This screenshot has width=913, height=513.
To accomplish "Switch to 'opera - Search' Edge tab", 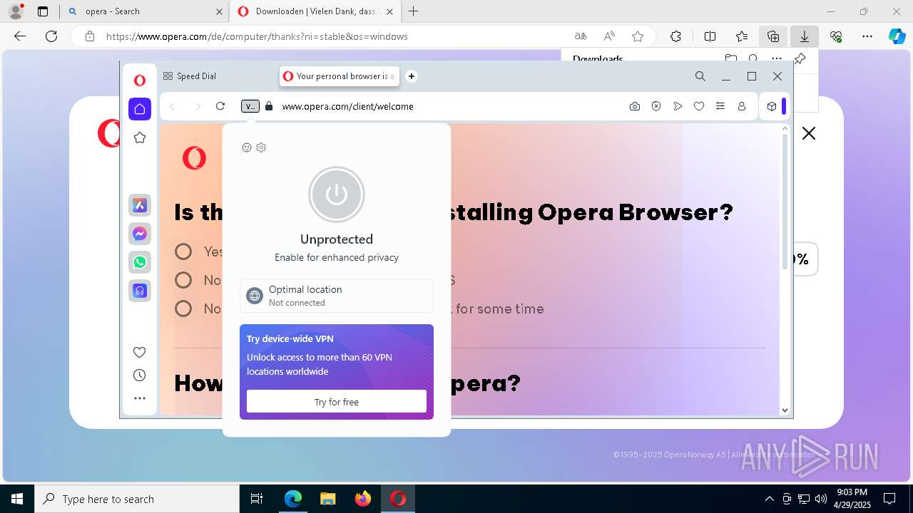I will pos(145,11).
